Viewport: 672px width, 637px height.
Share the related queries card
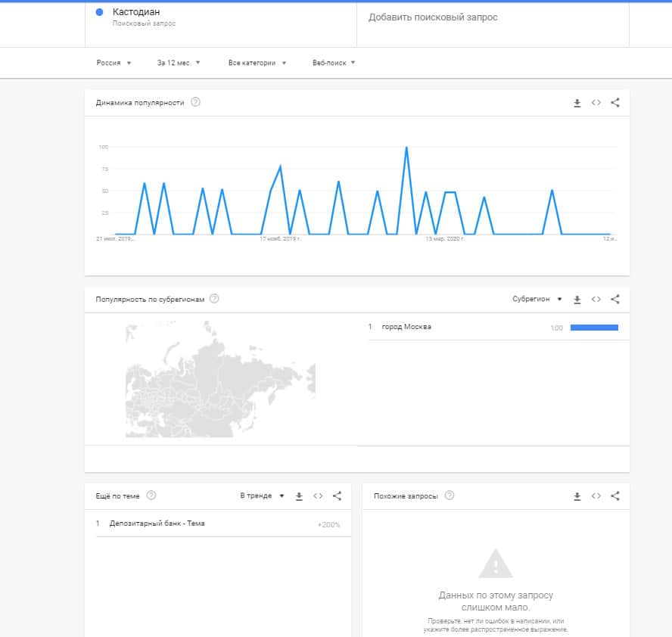[x=615, y=496]
